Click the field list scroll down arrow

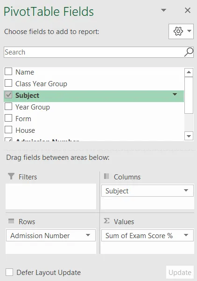[x=189, y=136]
